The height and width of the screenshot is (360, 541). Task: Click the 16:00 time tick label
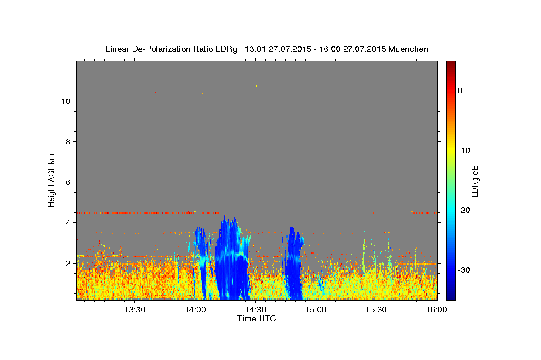[436, 310]
